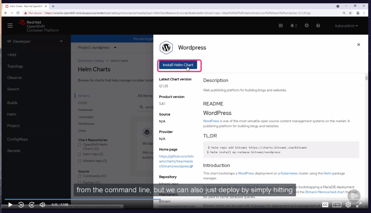Click the Wordpress logo in details panel

[166, 47]
